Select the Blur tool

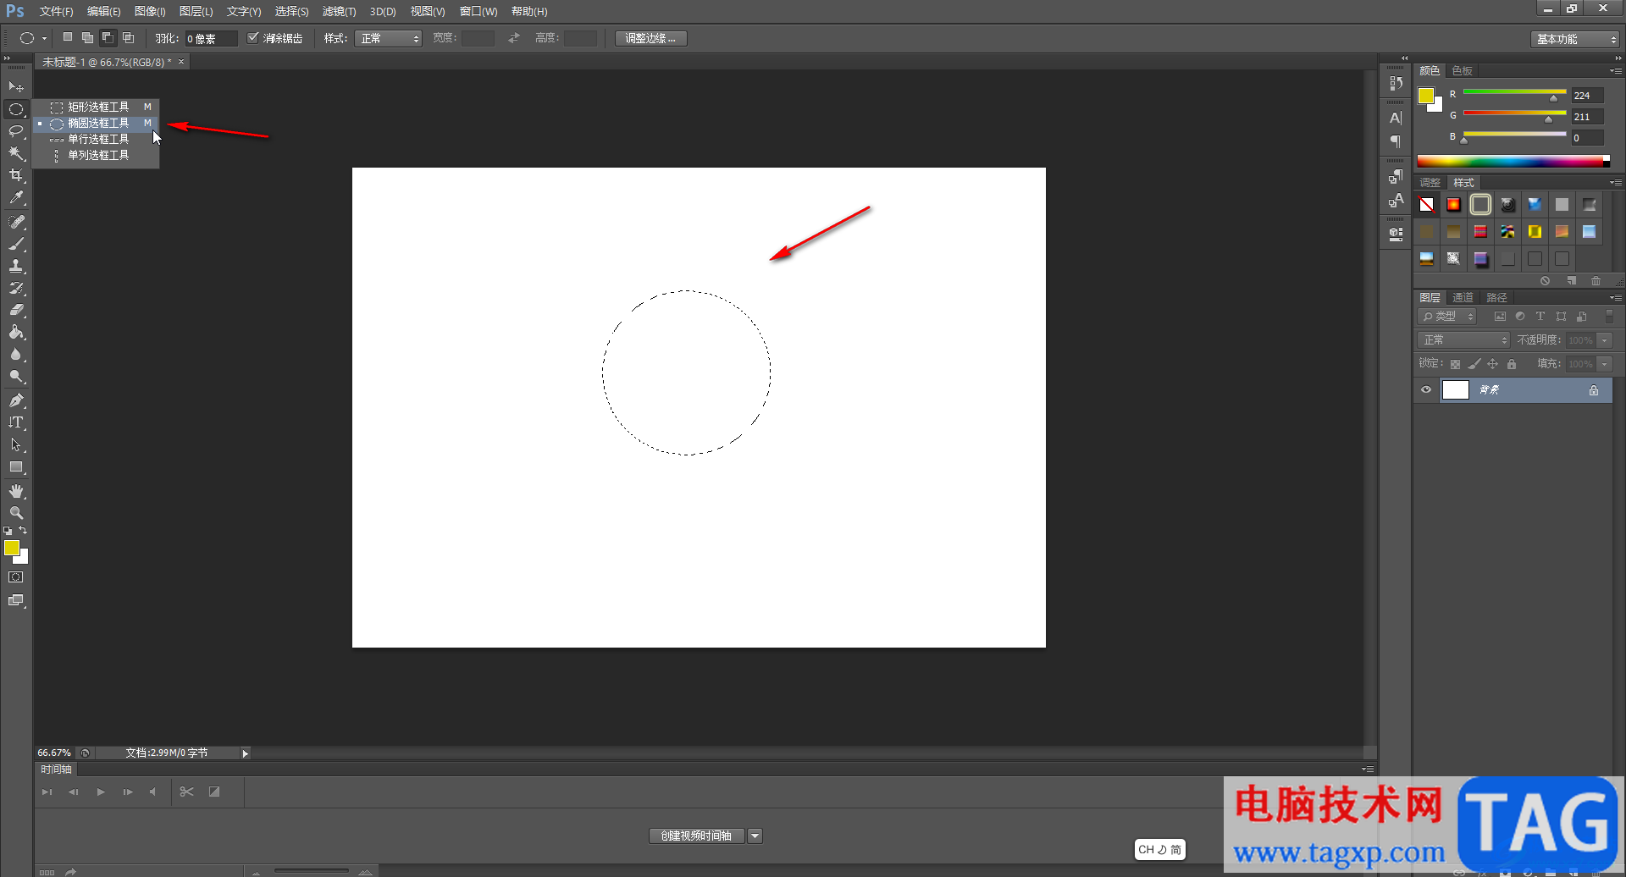(x=16, y=354)
